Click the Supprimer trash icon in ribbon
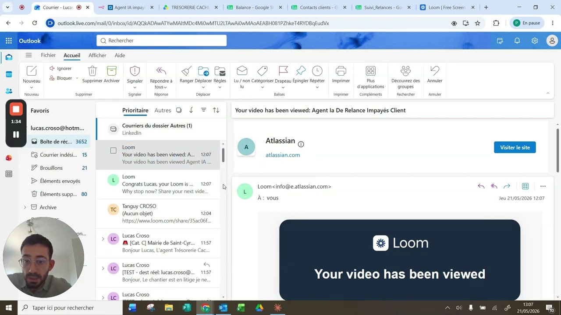This screenshot has width=561, height=315. (x=92, y=71)
